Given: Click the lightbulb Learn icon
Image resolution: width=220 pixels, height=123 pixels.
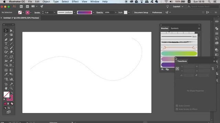Looking at the screenshot, I should click(167, 6).
